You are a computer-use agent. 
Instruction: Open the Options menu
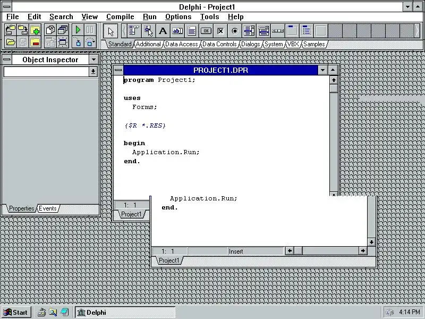click(x=178, y=17)
